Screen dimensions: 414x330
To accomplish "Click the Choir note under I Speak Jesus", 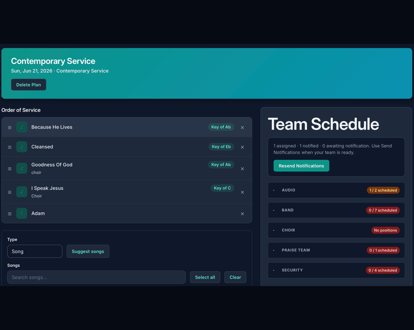I will pyautogui.click(x=36, y=196).
